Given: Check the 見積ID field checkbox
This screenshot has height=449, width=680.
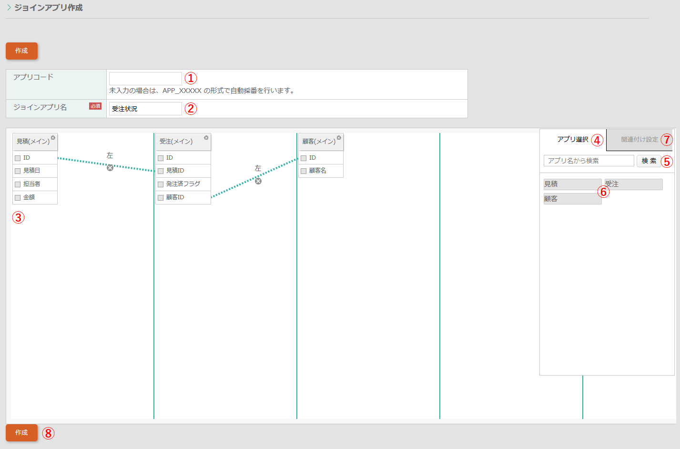Looking at the screenshot, I should [x=161, y=171].
